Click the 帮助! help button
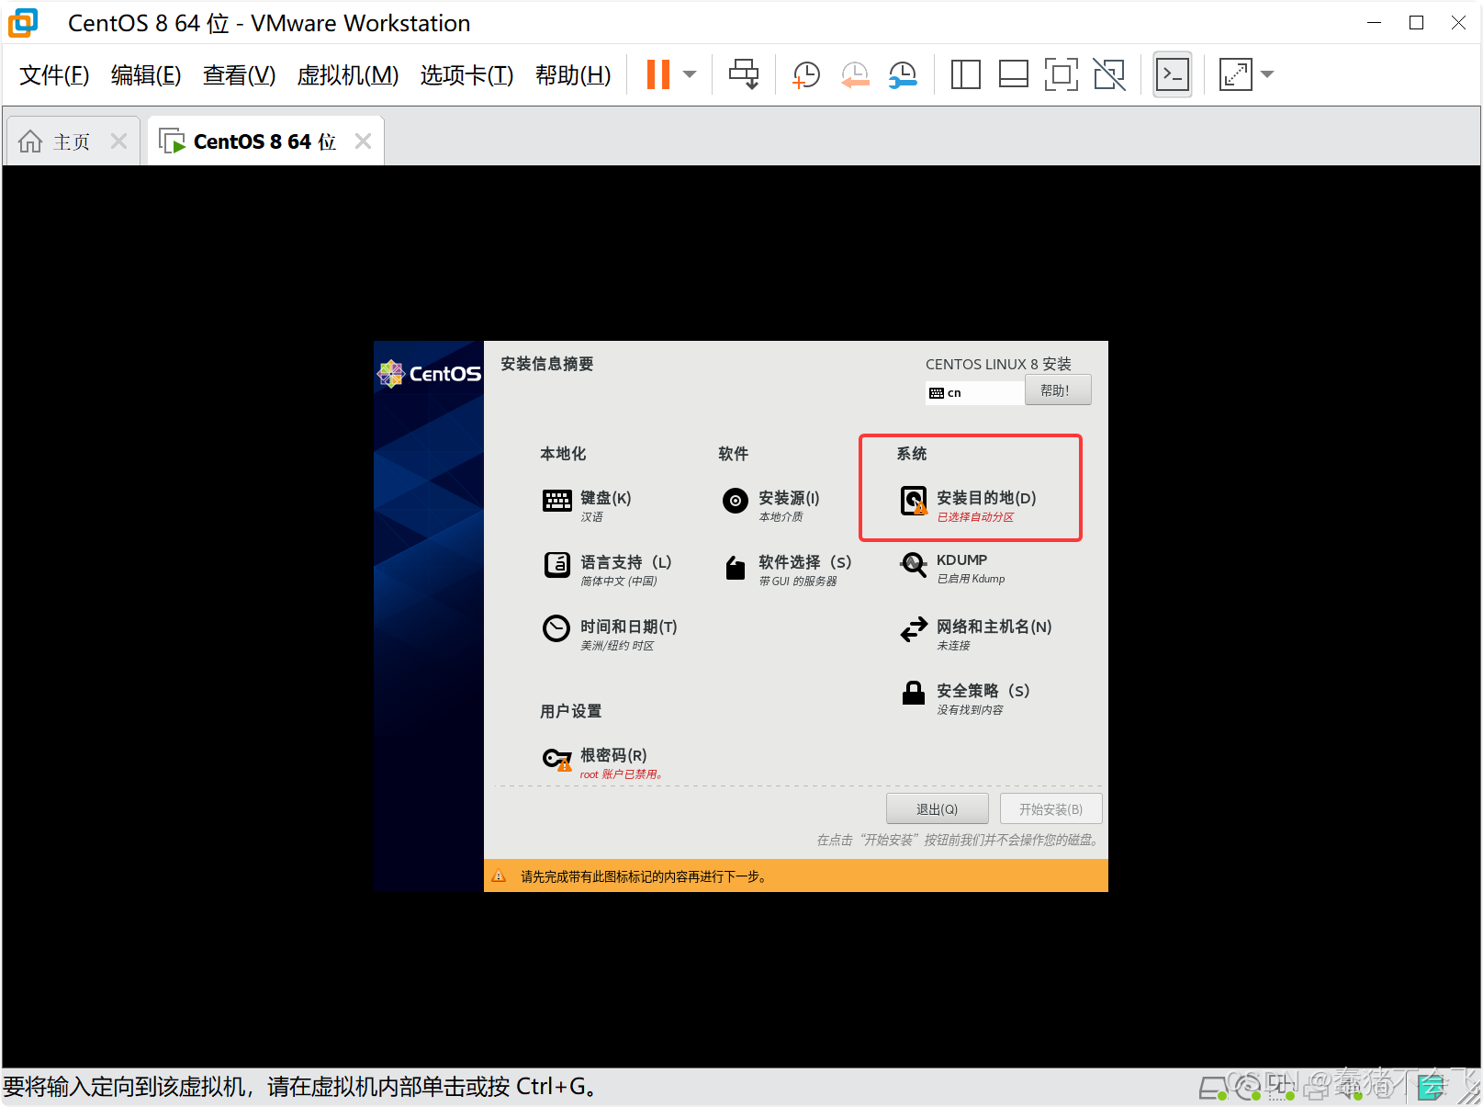 pyautogui.click(x=1058, y=390)
